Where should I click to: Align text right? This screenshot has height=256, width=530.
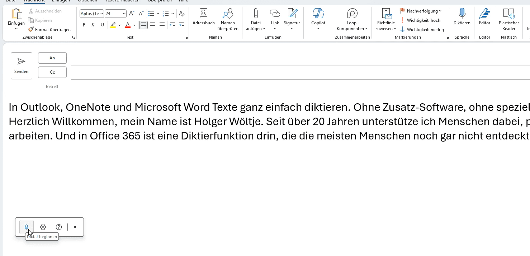pyautogui.click(x=162, y=25)
